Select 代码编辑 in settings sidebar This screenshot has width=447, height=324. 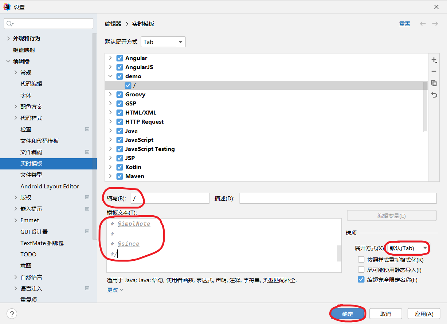(x=31, y=84)
